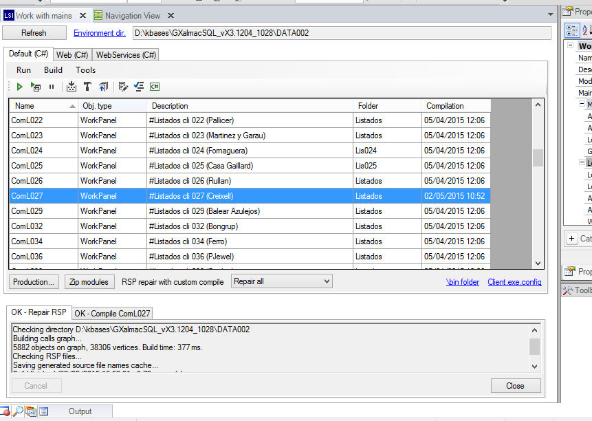
Task: Click the Obj. type column header
Action: click(112, 106)
